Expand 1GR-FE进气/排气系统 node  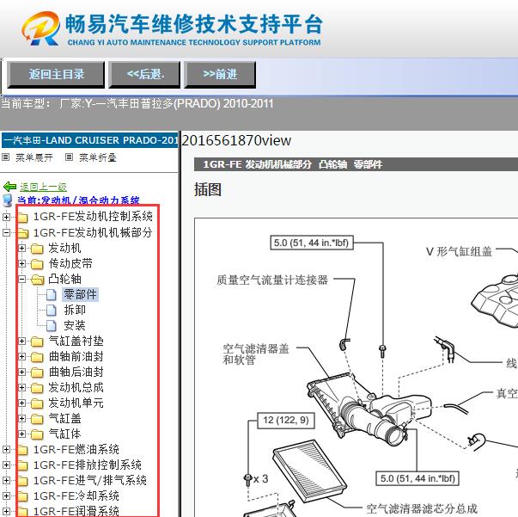click(6, 480)
